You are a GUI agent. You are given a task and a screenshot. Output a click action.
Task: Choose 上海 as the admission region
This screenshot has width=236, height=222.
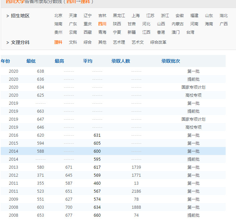(x=136, y=16)
